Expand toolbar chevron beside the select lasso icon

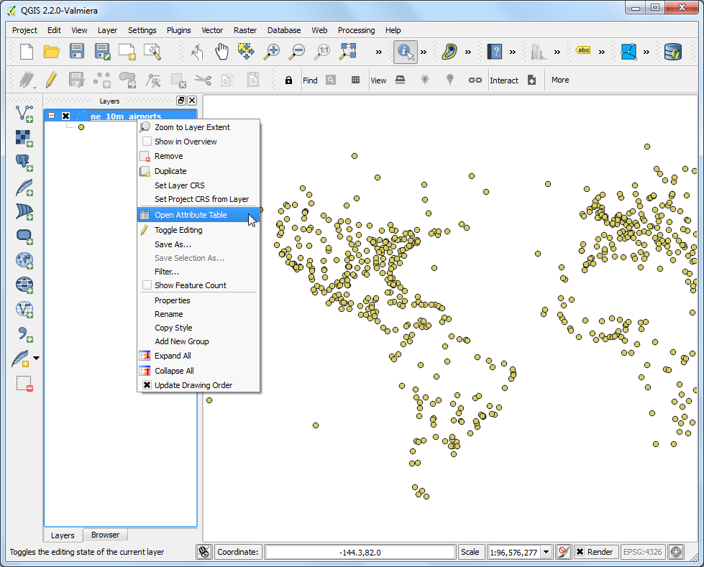[468, 52]
